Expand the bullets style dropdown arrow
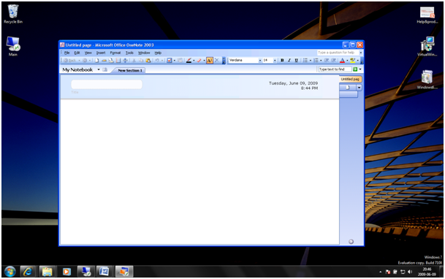Screen dimensions: 445x279 [311, 61]
